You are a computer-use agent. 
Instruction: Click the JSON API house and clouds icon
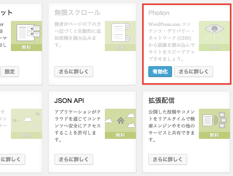pyautogui.click(x=120, y=120)
